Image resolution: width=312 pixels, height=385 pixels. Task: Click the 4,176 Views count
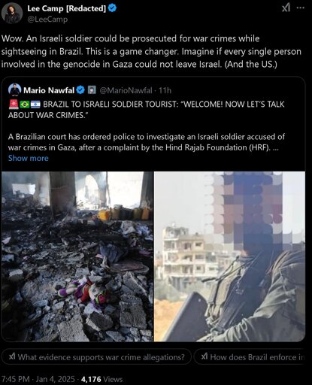click(x=102, y=379)
